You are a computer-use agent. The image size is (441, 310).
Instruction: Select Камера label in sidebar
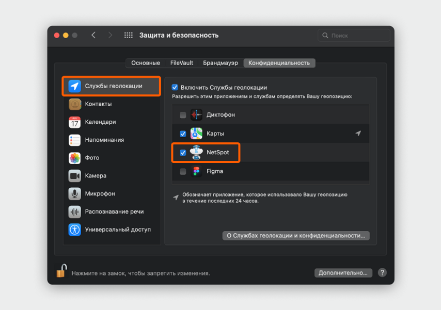[x=96, y=176]
